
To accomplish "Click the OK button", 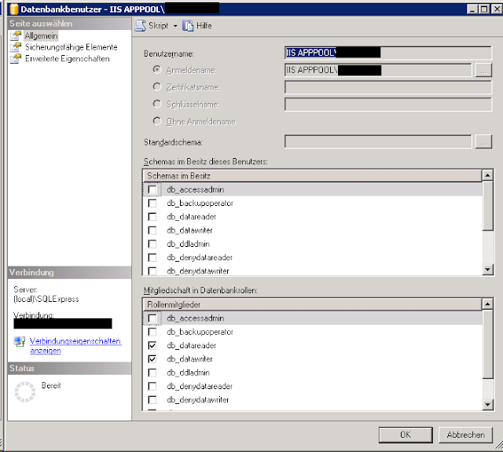I will (406, 435).
